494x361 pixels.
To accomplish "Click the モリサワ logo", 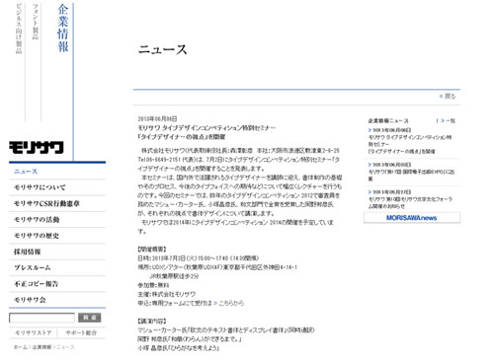I will [37, 148].
